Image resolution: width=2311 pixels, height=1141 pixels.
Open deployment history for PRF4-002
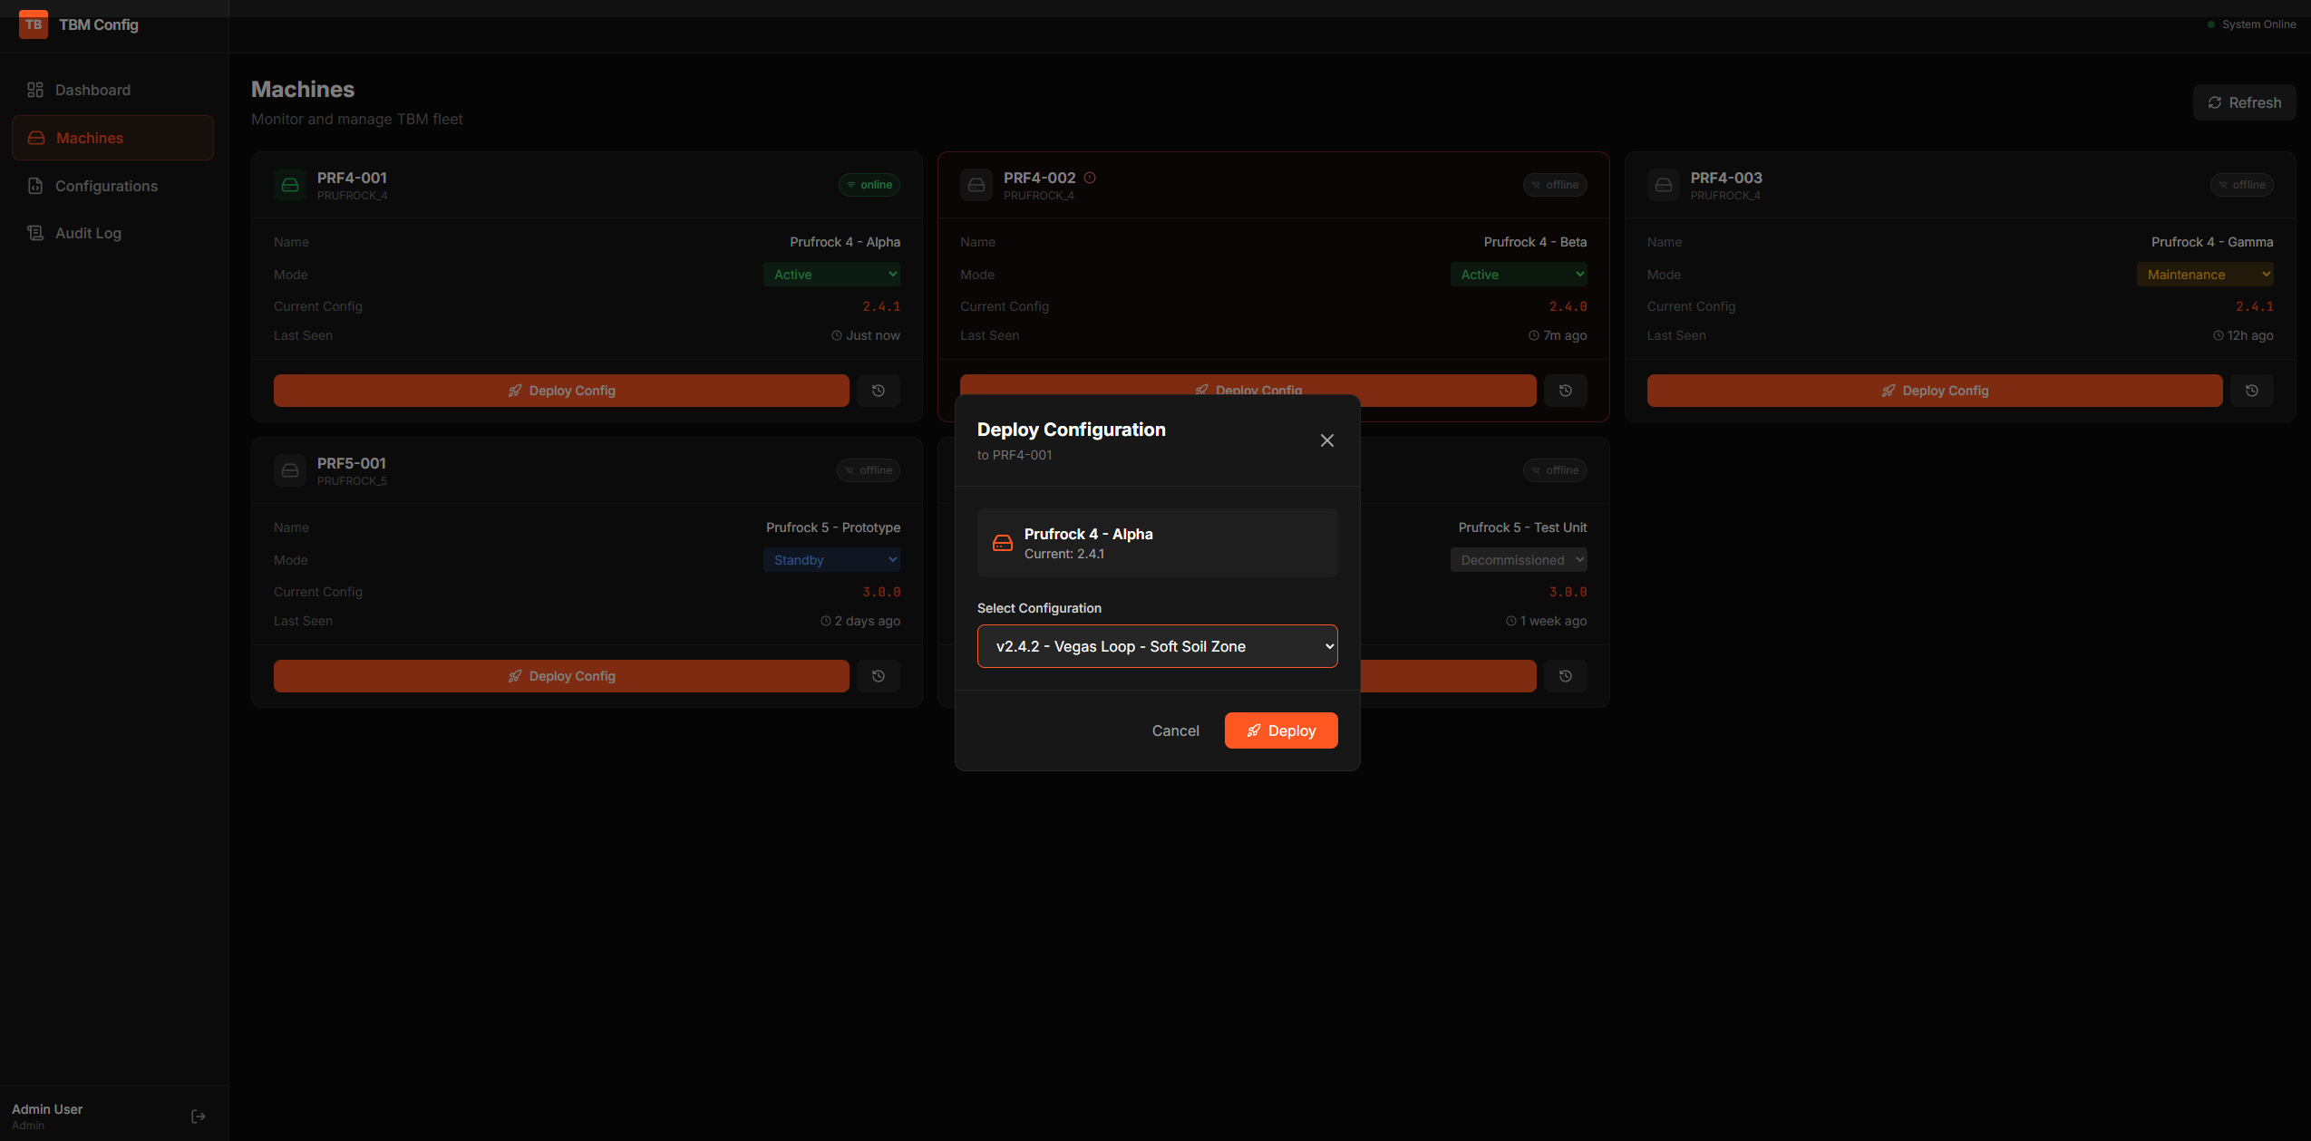click(1566, 391)
